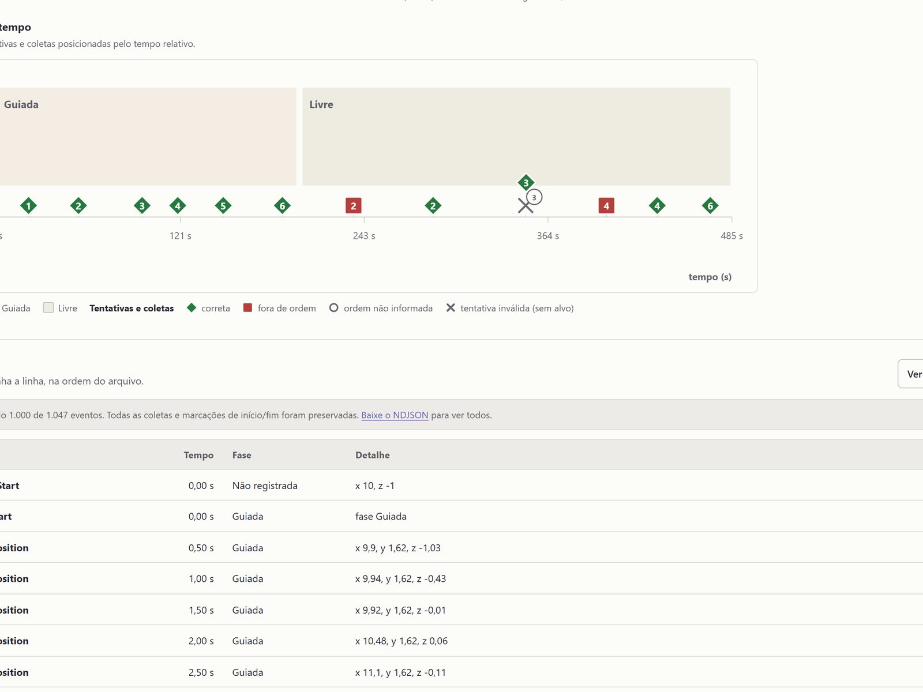Click the red square 'fora de ordem' legend icon
The width and height of the screenshot is (923, 692).
pyautogui.click(x=247, y=308)
